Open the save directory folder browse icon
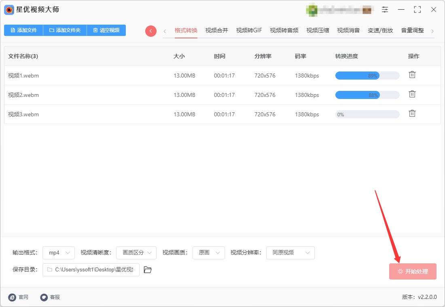 148,269
